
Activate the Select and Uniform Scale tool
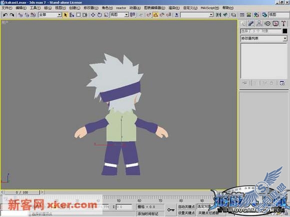coord(106,15)
